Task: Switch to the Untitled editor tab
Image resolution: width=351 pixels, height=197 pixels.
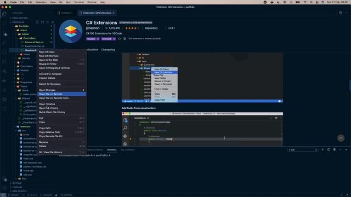Action: coord(66,13)
